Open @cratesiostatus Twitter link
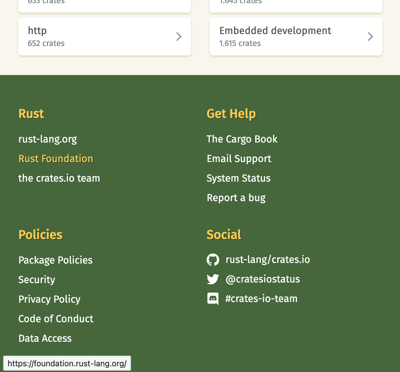The width and height of the screenshot is (400, 372). pyautogui.click(x=263, y=279)
